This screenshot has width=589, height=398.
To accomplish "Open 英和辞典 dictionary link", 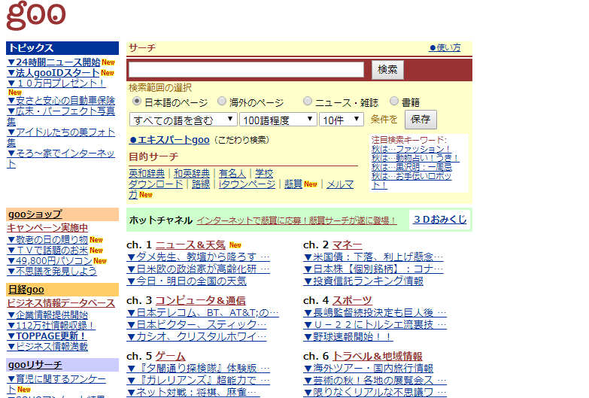I will pyautogui.click(x=147, y=173).
